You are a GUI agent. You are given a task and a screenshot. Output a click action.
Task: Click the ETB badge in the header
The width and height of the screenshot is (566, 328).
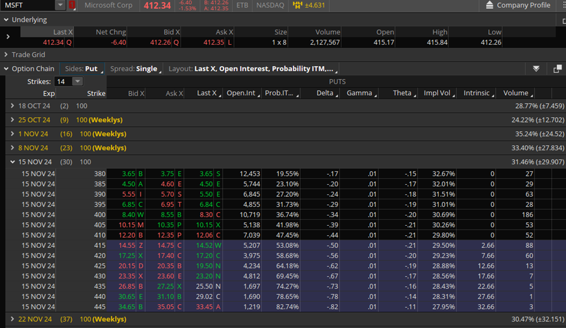(242, 5)
